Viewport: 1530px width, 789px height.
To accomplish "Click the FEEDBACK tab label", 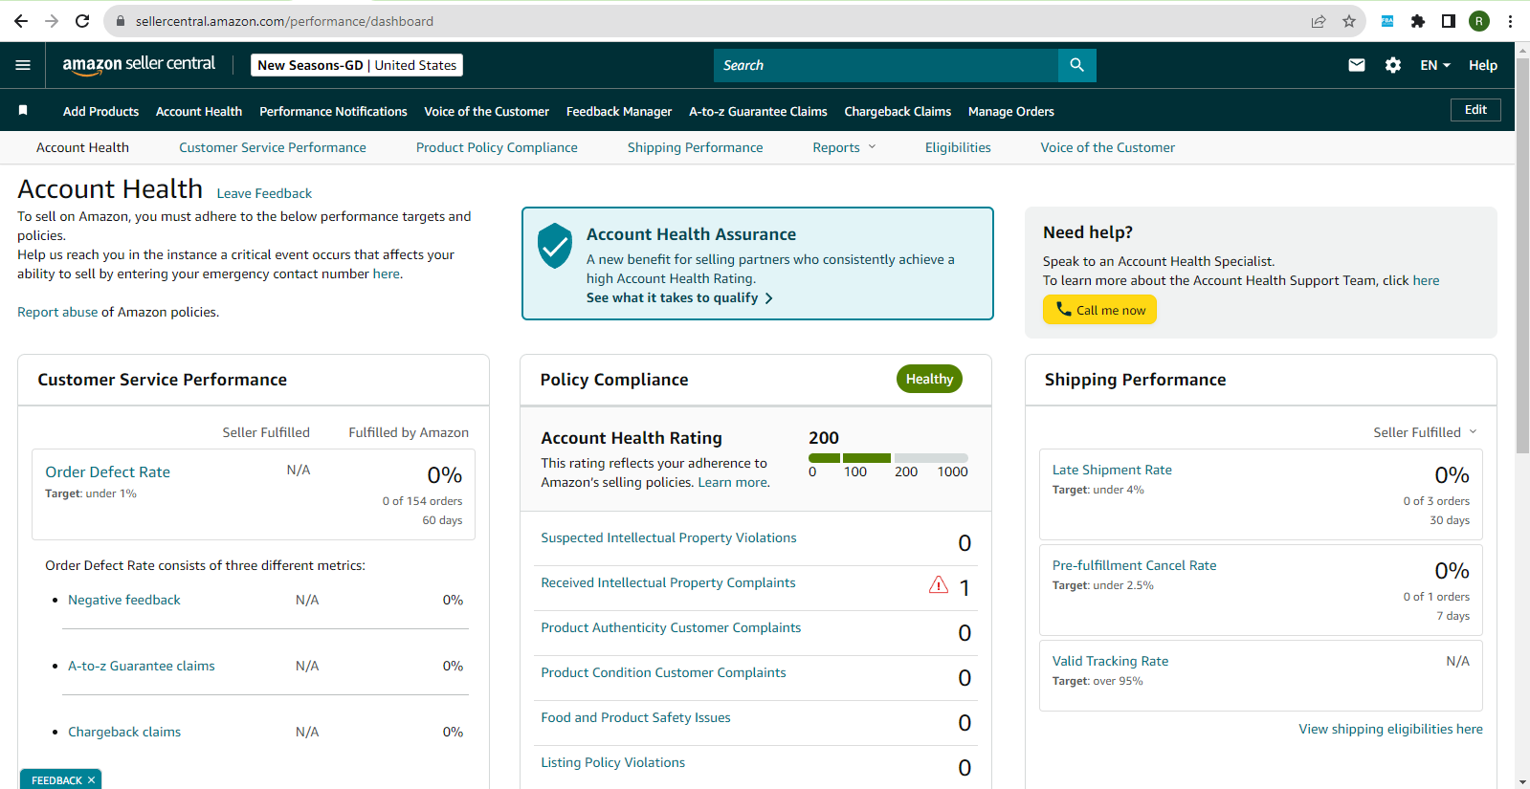I will point(56,780).
